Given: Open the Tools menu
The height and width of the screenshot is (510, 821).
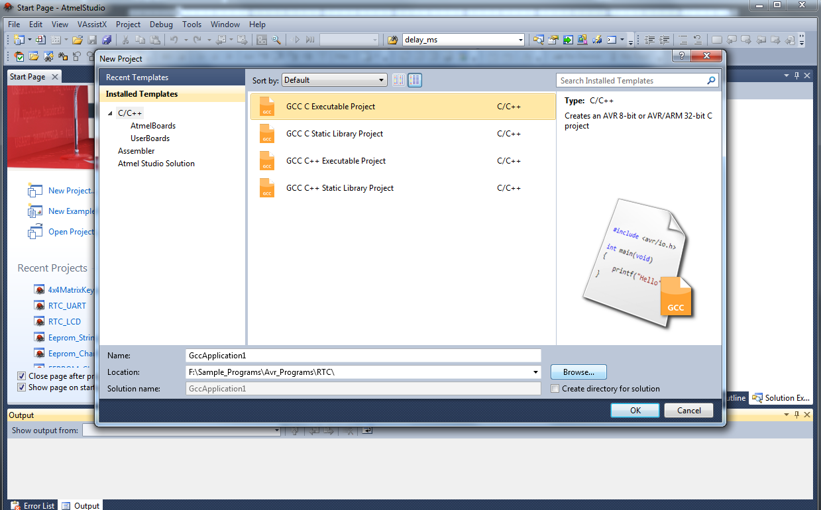Looking at the screenshot, I should pyautogui.click(x=192, y=25).
